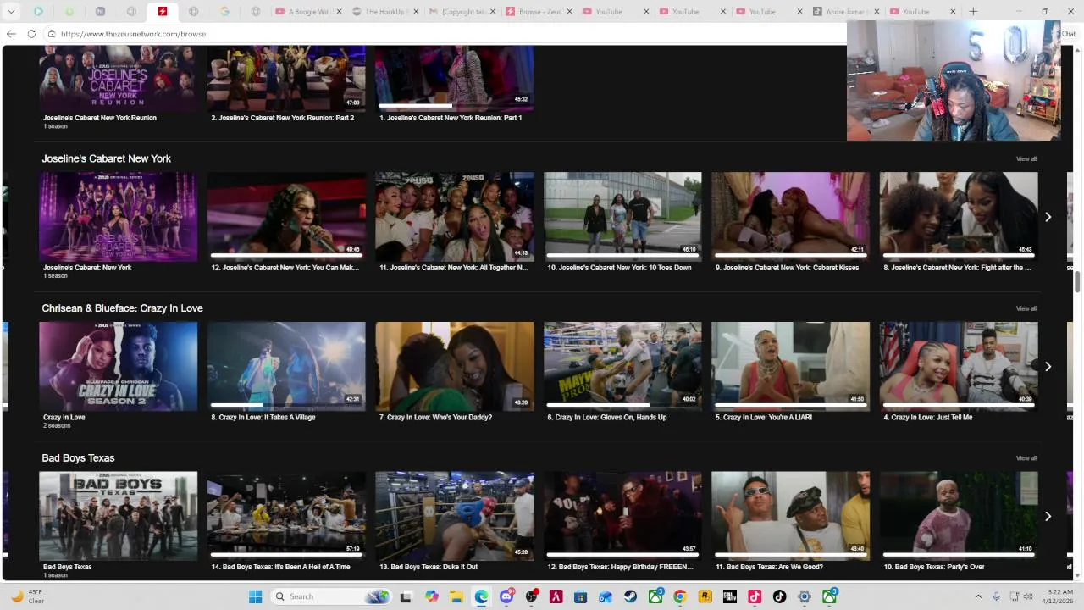Click the page vertical scrollbar thumb
Image resolution: width=1084 pixels, height=610 pixels.
pos(1078,282)
